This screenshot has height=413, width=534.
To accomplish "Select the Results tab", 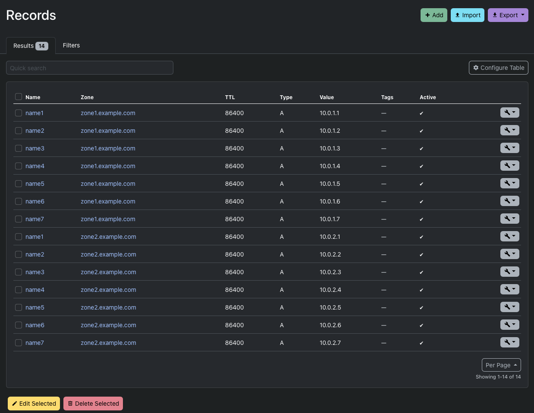I will click(30, 46).
